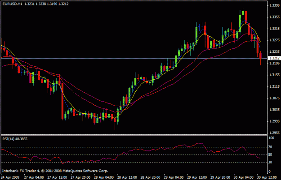Click the 1.3115 price axis value

tap(274, 87)
